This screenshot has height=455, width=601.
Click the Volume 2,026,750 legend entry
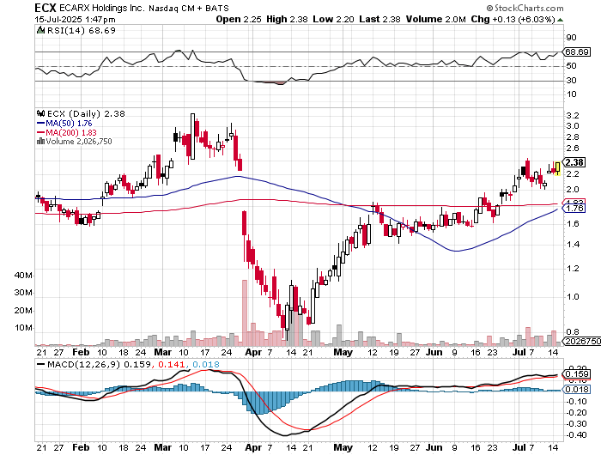(x=79, y=142)
